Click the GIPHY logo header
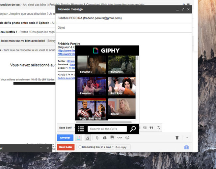This screenshot has width=216, height=169. click(x=106, y=50)
